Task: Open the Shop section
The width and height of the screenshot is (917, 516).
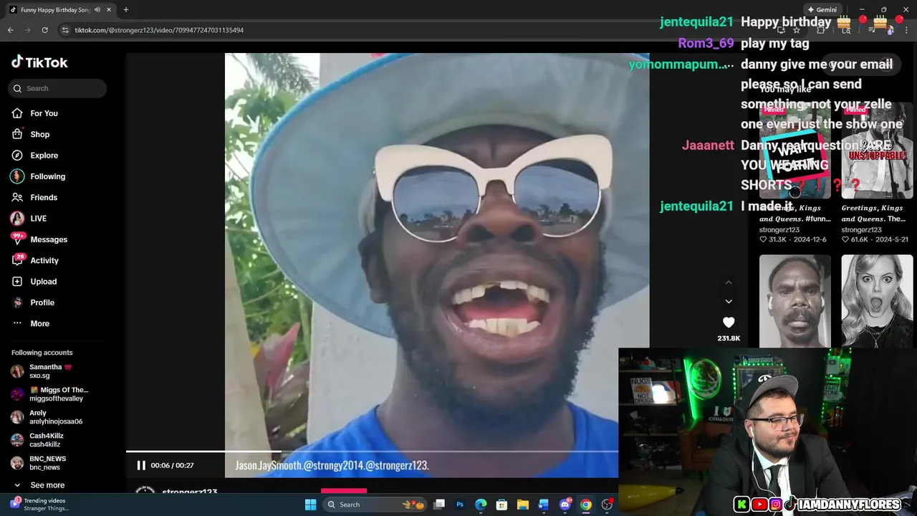Action: pos(39,134)
